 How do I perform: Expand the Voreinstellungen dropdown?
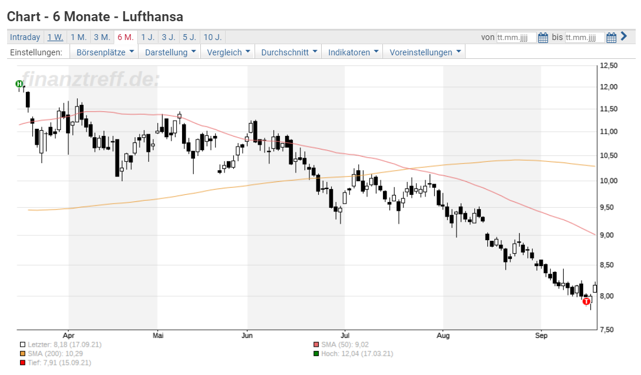(425, 52)
